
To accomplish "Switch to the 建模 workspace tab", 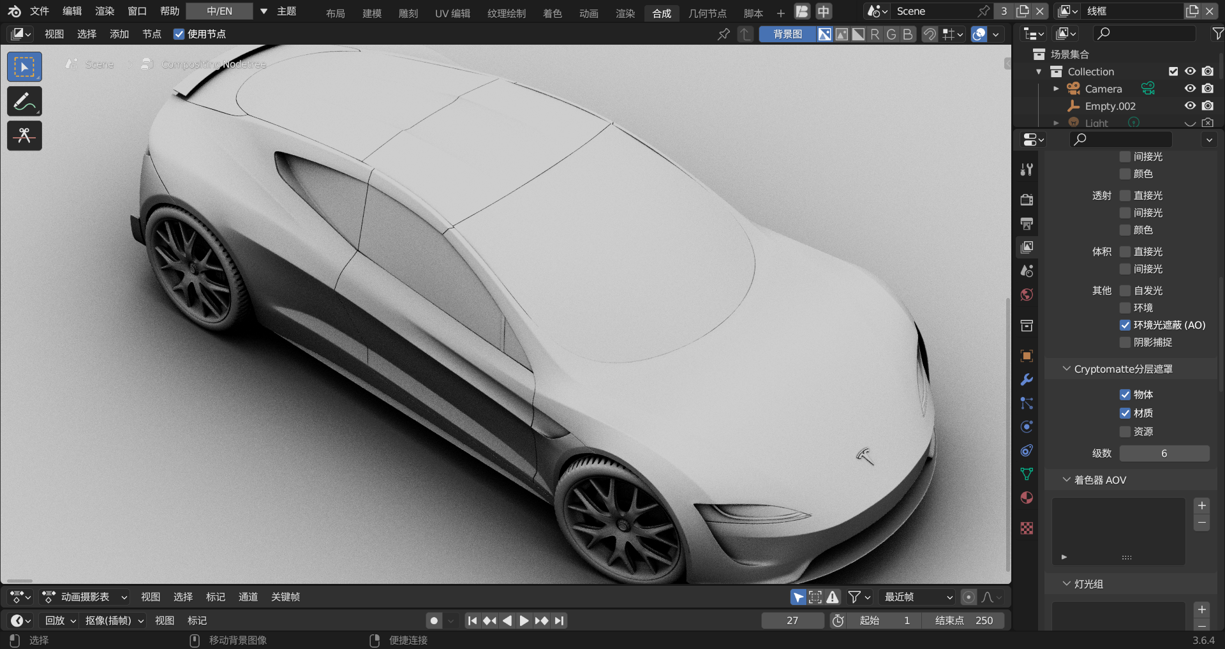I will click(x=372, y=13).
